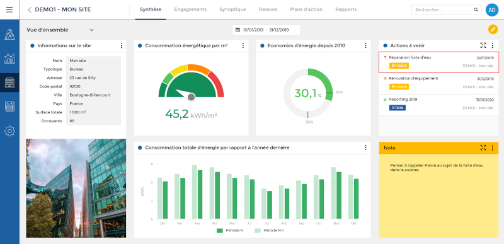Open the AD user avatar menu
The height and width of the screenshot is (244, 504).
(492, 10)
